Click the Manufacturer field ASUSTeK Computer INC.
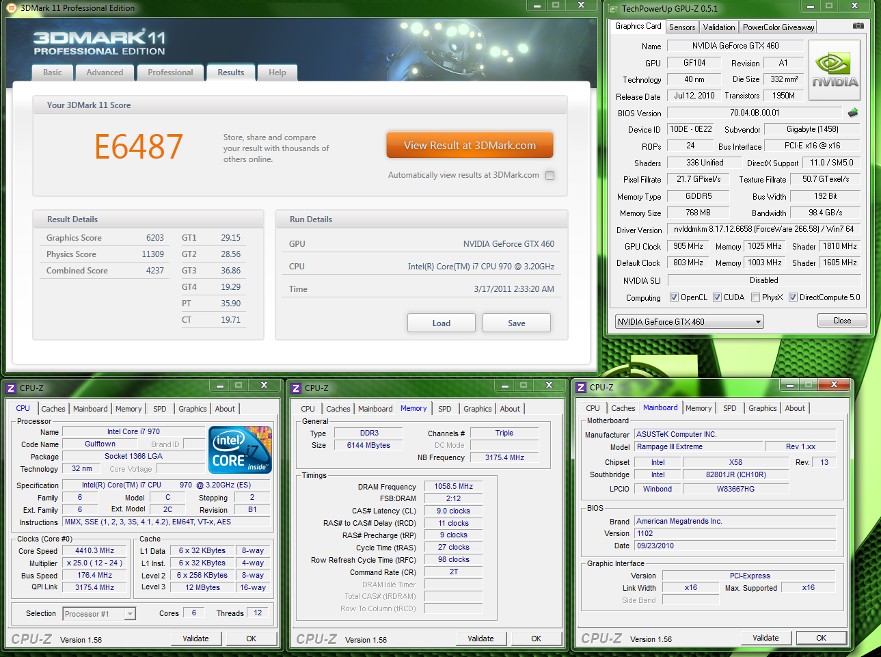Viewport: 881px width, 657px height. tap(735, 434)
